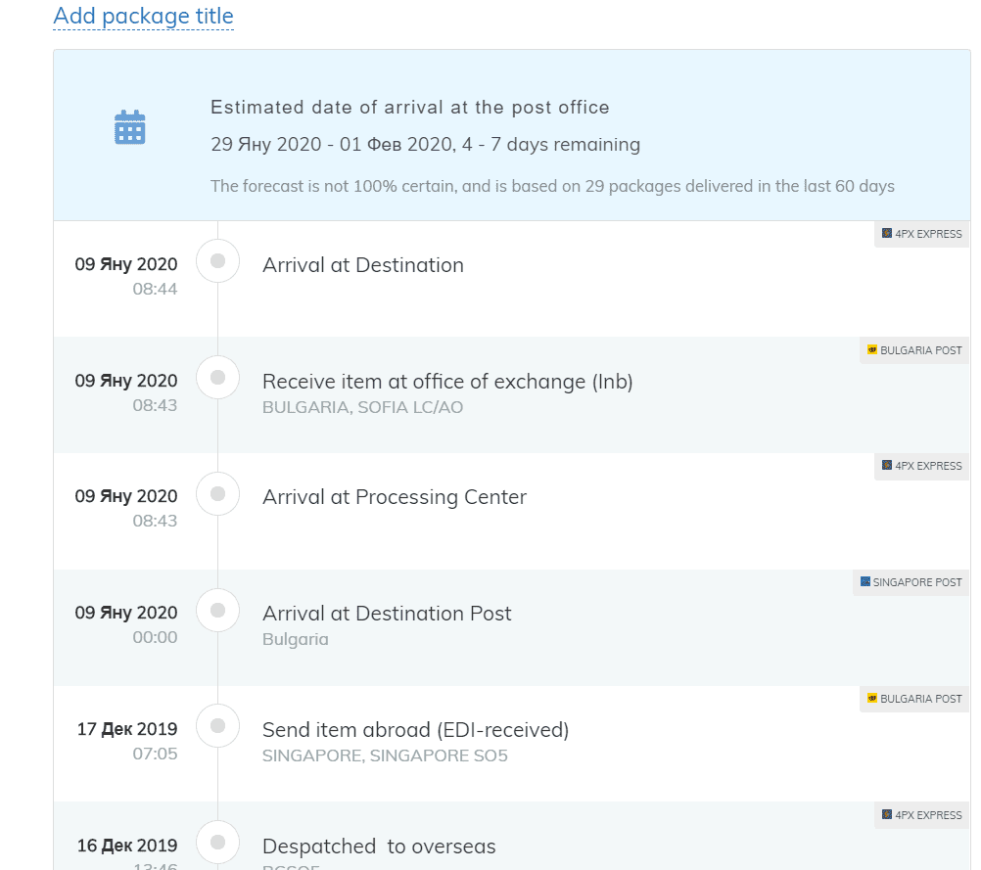Select timeline dot for Arrival at Destination Post
The height and width of the screenshot is (870, 981).
[218, 610]
